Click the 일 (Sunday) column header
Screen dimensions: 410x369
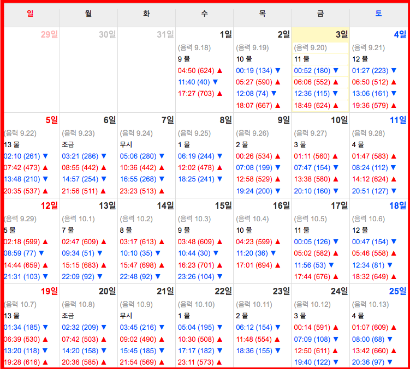[x=31, y=13]
